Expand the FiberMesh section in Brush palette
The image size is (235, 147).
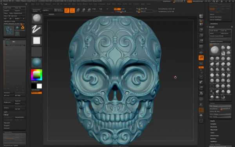coord(214,130)
